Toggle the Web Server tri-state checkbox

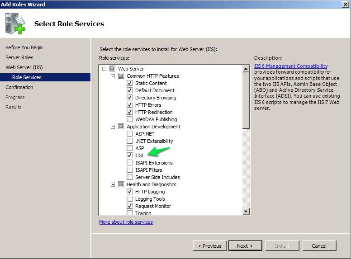pyautogui.click(x=112, y=68)
